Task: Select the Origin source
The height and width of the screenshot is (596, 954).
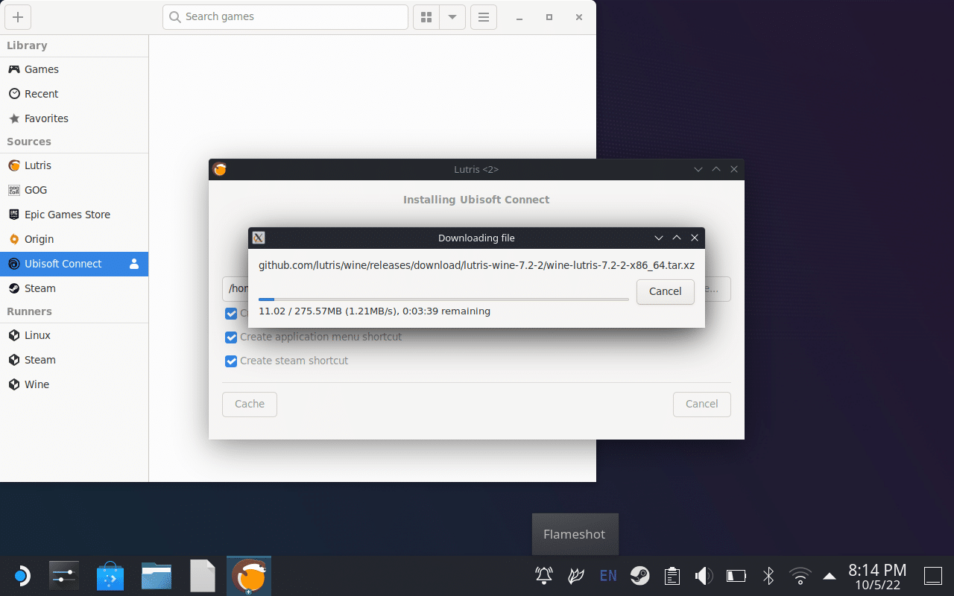Action: coord(74,239)
